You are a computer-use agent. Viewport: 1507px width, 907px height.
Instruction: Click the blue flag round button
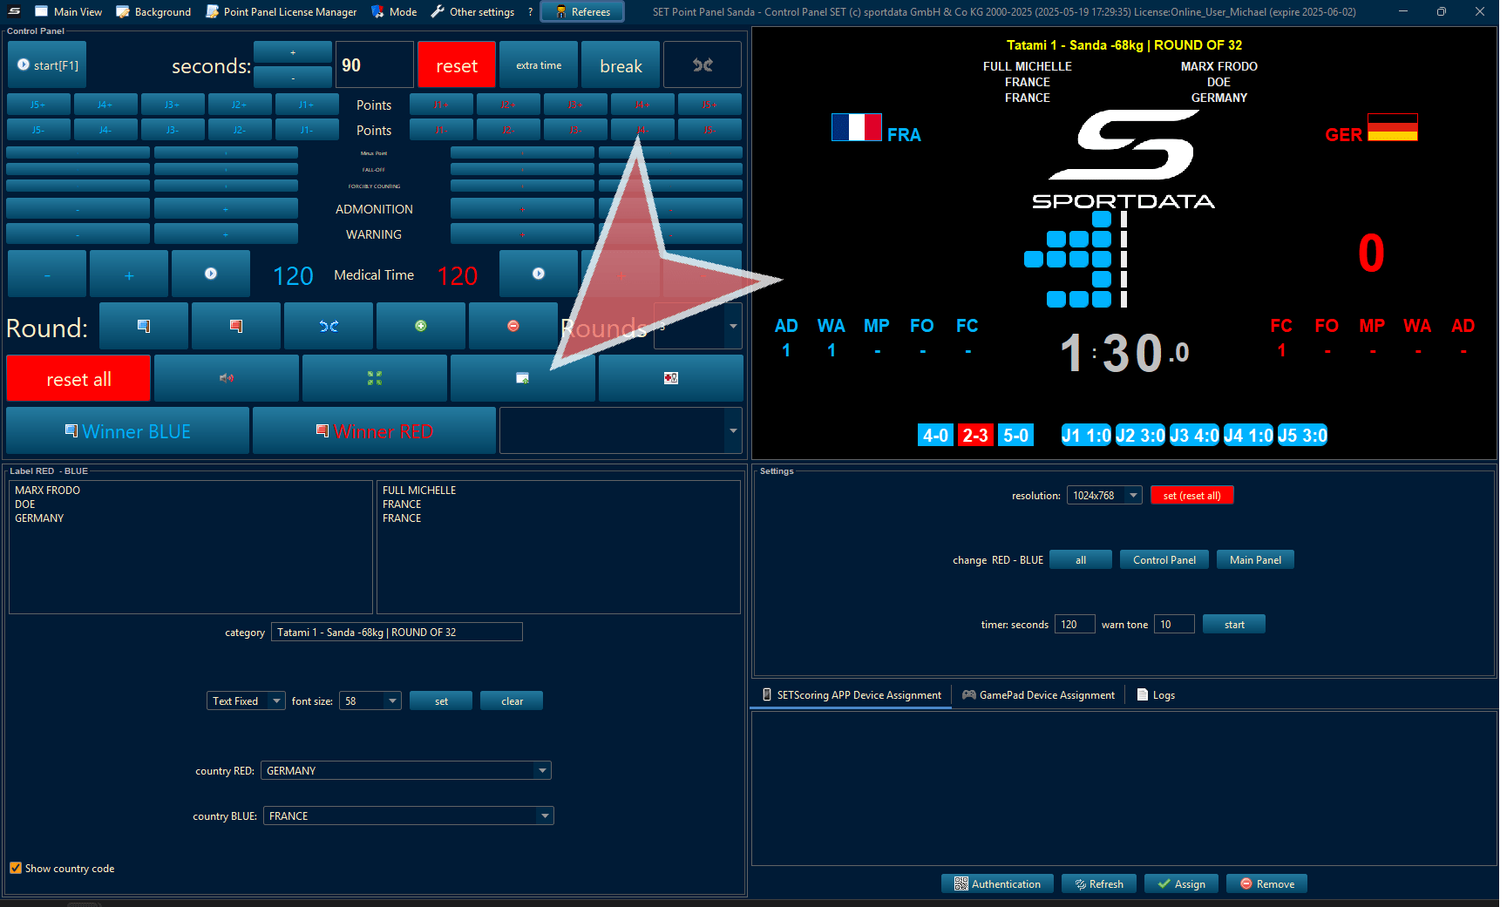pos(144,326)
